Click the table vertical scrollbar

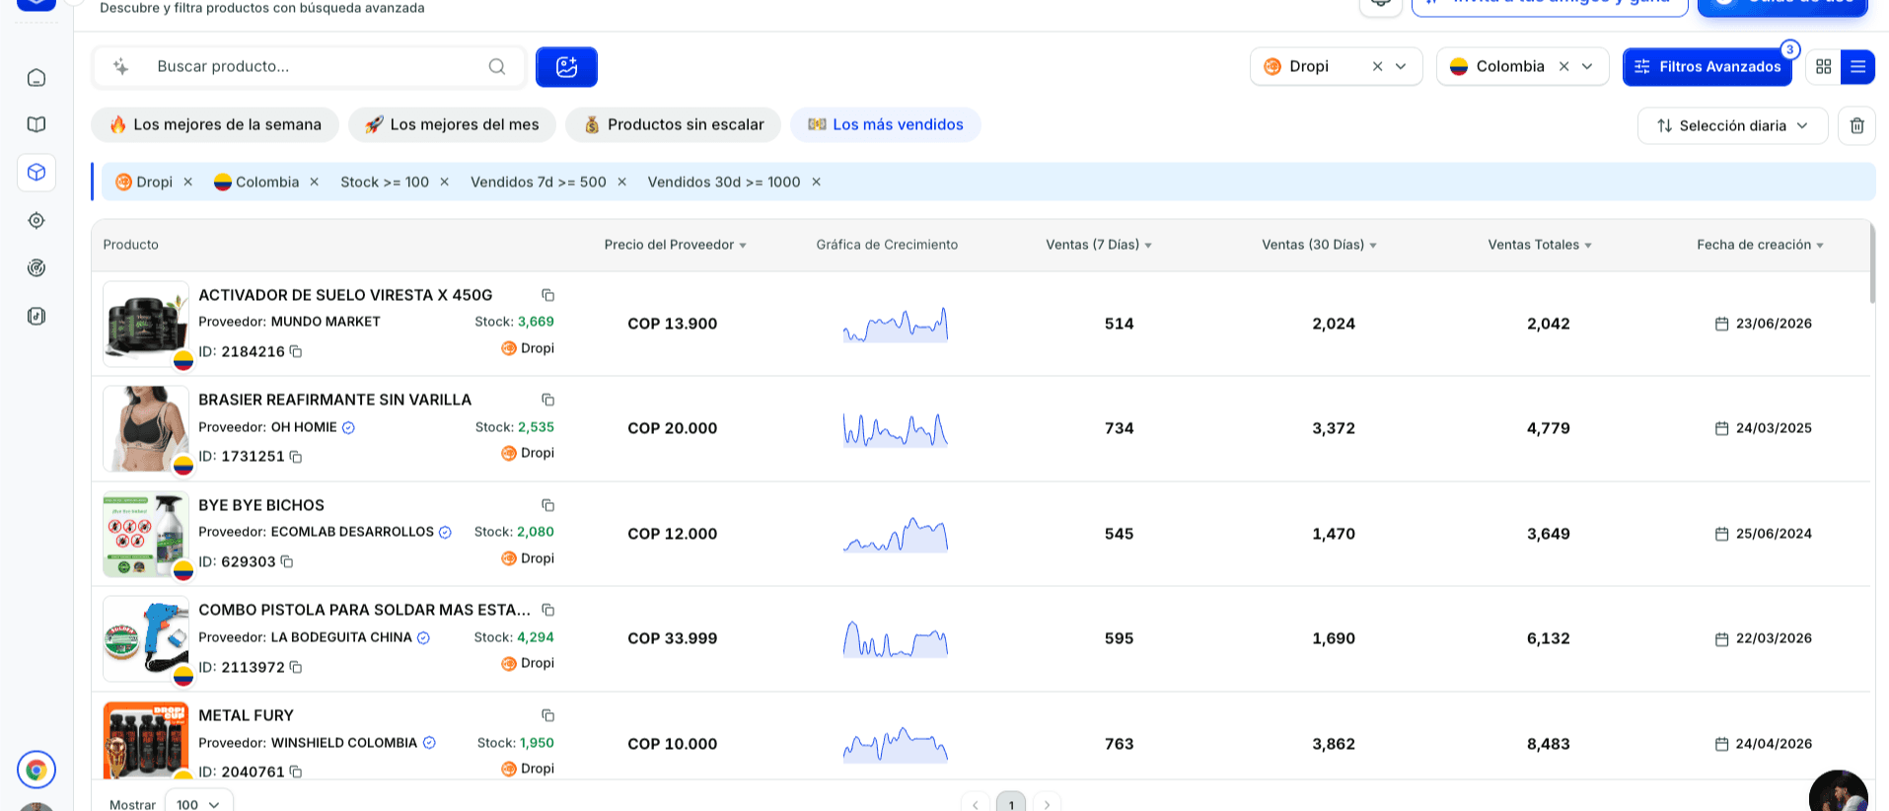click(1872, 262)
